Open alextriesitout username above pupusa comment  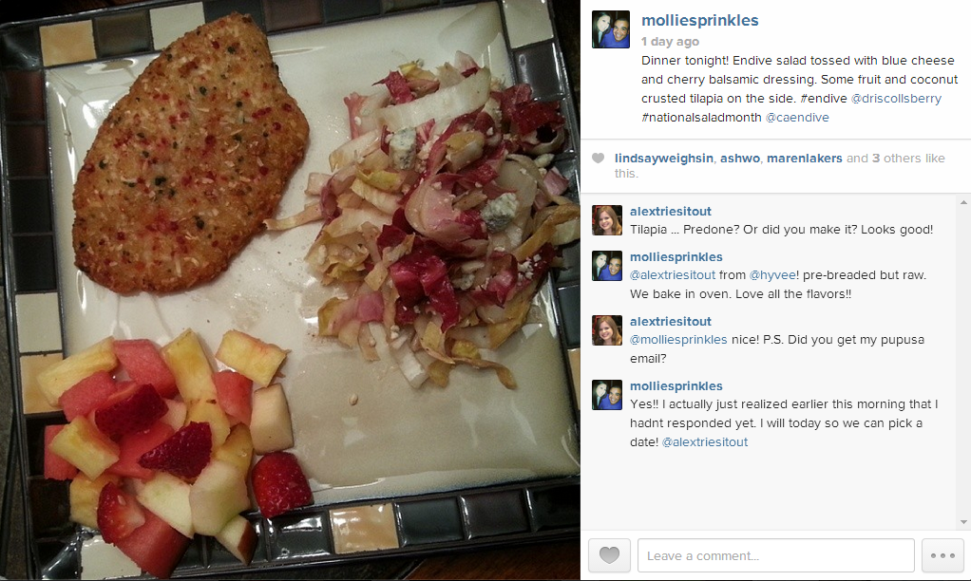671,322
